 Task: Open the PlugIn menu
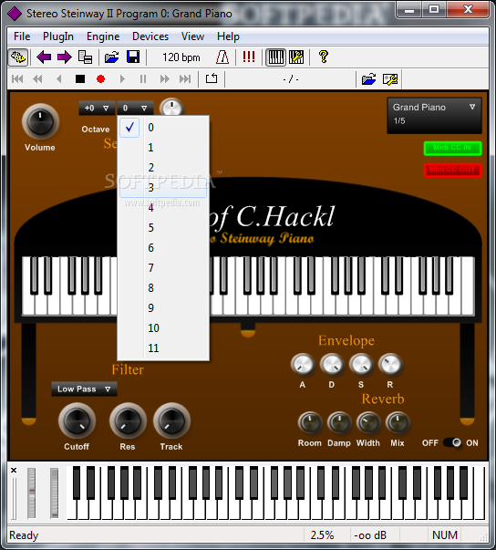tap(58, 36)
